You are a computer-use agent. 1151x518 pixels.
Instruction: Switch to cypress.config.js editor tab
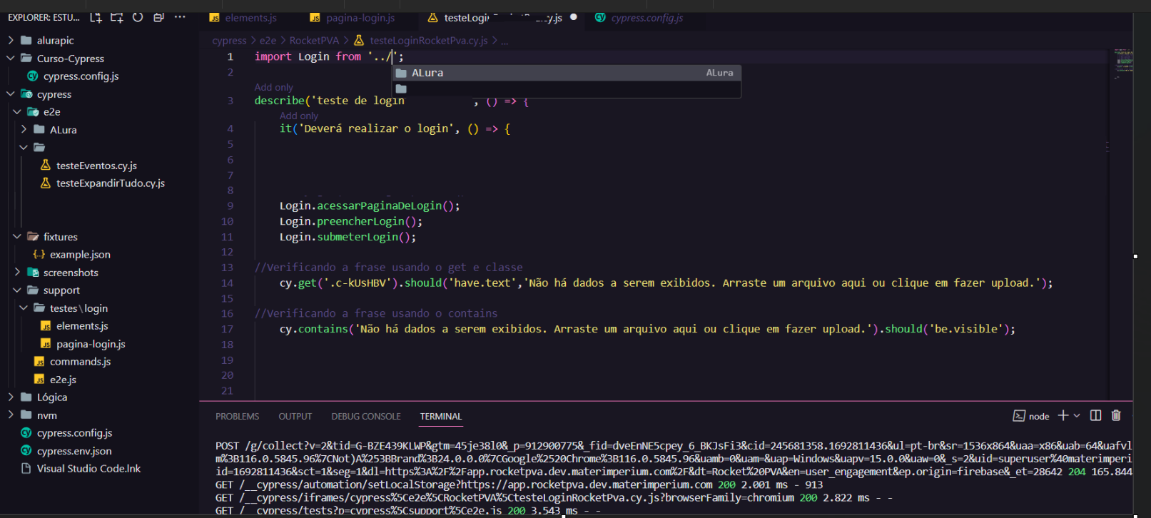639,17
